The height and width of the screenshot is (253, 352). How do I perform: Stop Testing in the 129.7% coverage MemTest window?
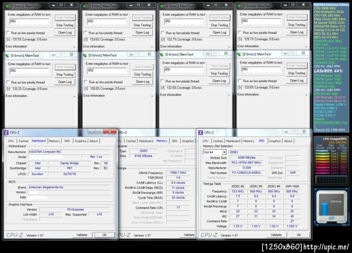click(297, 25)
